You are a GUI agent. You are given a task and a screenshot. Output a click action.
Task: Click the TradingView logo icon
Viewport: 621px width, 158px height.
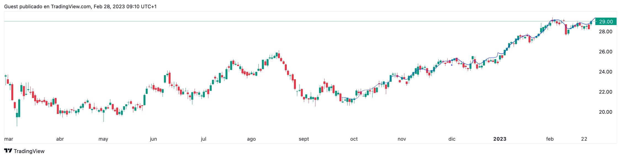pos(8,151)
